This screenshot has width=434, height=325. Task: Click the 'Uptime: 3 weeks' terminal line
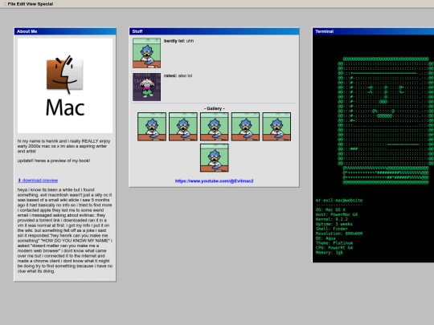(x=334, y=224)
